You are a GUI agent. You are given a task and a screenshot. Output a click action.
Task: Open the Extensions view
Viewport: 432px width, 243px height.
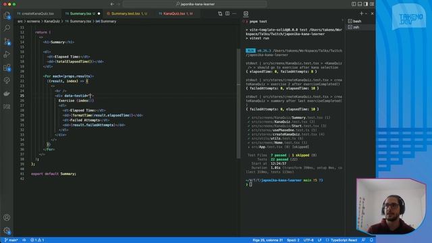pyautogui.click(x=7, y=67)
